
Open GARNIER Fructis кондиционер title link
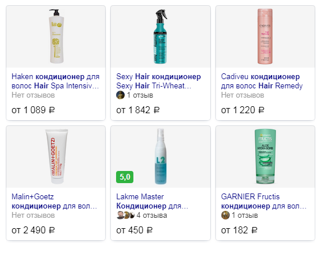click(264, 202)
